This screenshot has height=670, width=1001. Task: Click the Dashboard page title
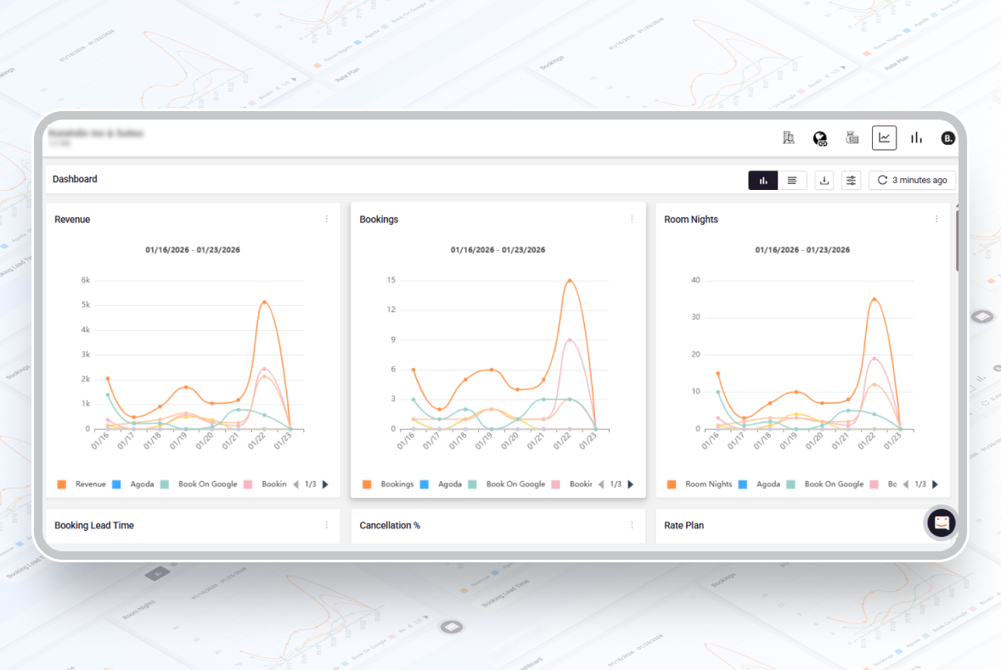click(x=75, y=179)
